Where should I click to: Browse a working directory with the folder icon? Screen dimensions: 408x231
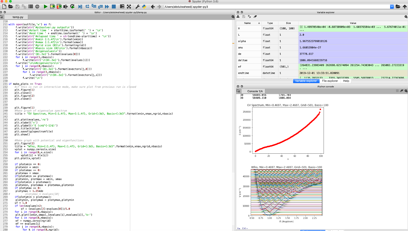click(399, 6)
